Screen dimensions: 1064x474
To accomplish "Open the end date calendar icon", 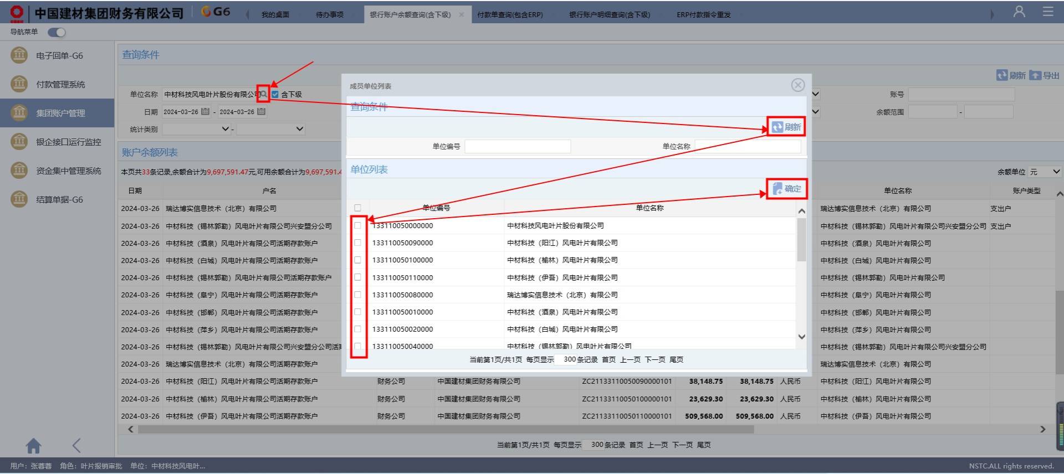I will click(262, 111).
